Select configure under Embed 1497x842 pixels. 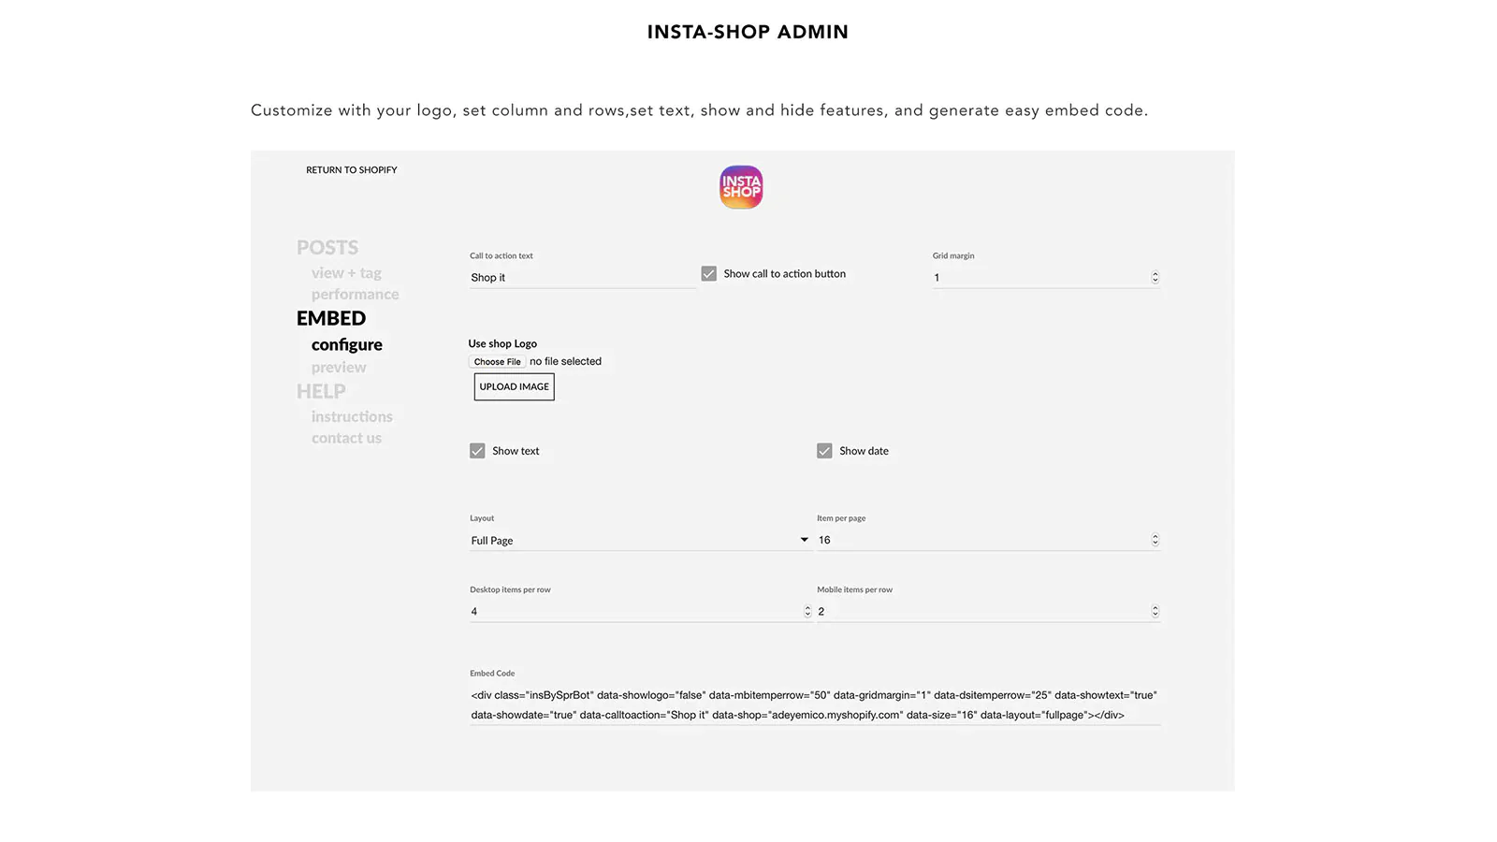[x=346, y=344]
